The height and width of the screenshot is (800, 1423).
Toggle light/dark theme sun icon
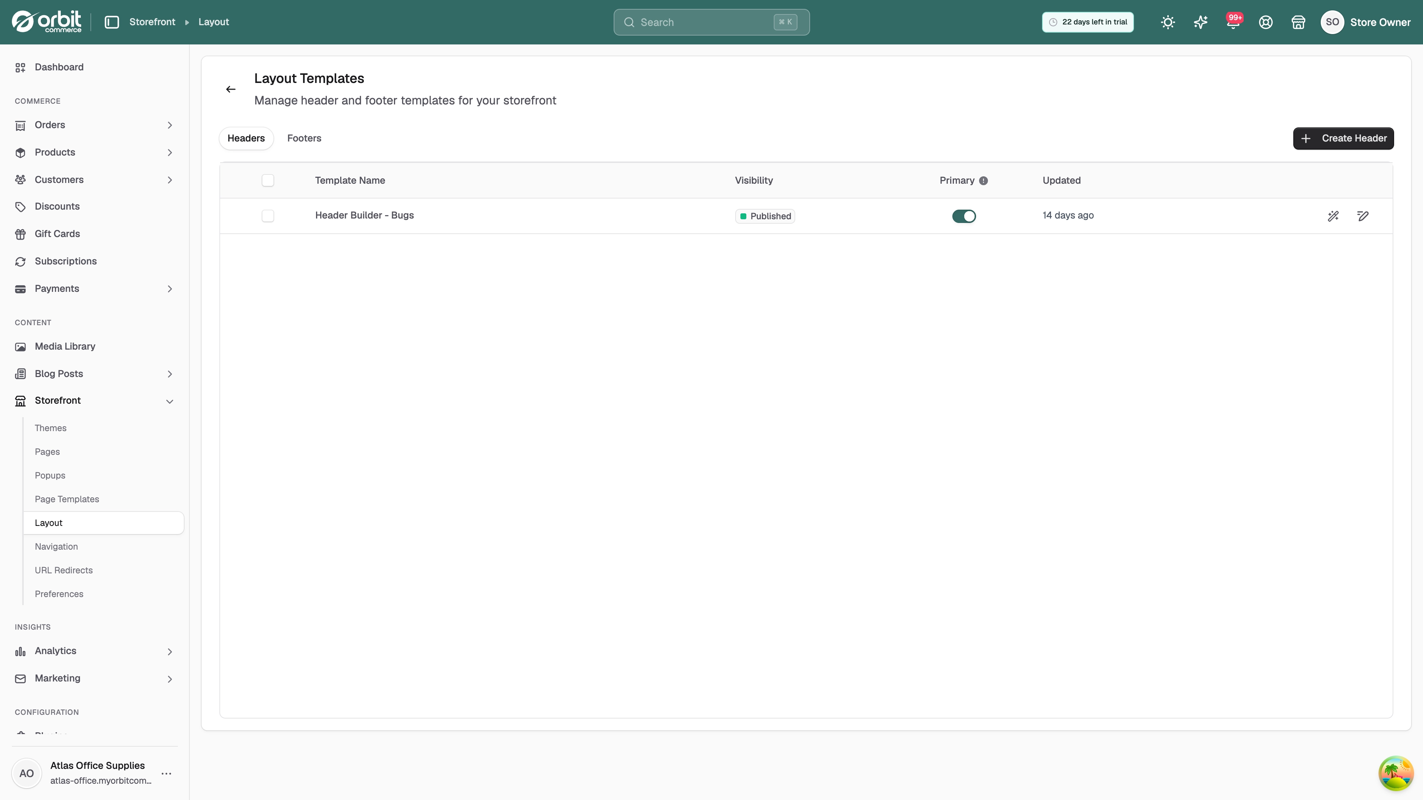tap(1168, 22)
